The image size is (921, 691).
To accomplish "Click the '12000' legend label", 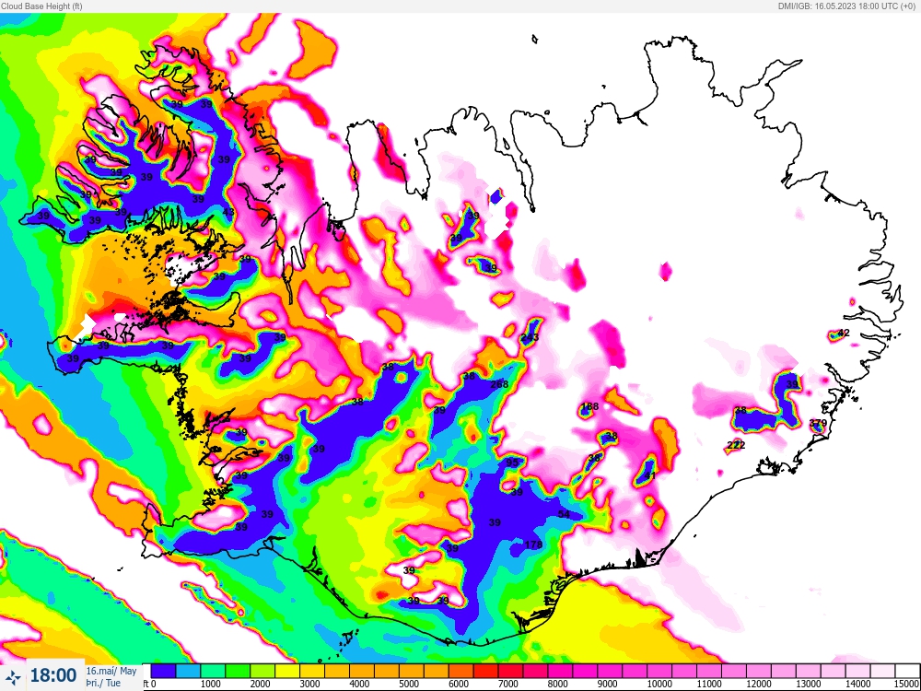I will (759, 684).
